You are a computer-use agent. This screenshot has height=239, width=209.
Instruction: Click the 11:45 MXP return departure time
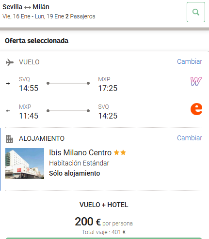click(x=29, y=116)
